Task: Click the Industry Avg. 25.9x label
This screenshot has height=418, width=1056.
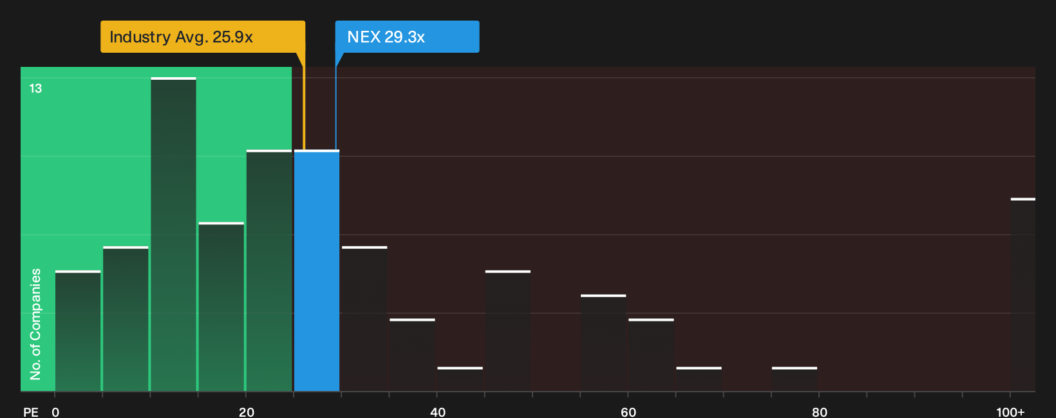Action: 203,37
